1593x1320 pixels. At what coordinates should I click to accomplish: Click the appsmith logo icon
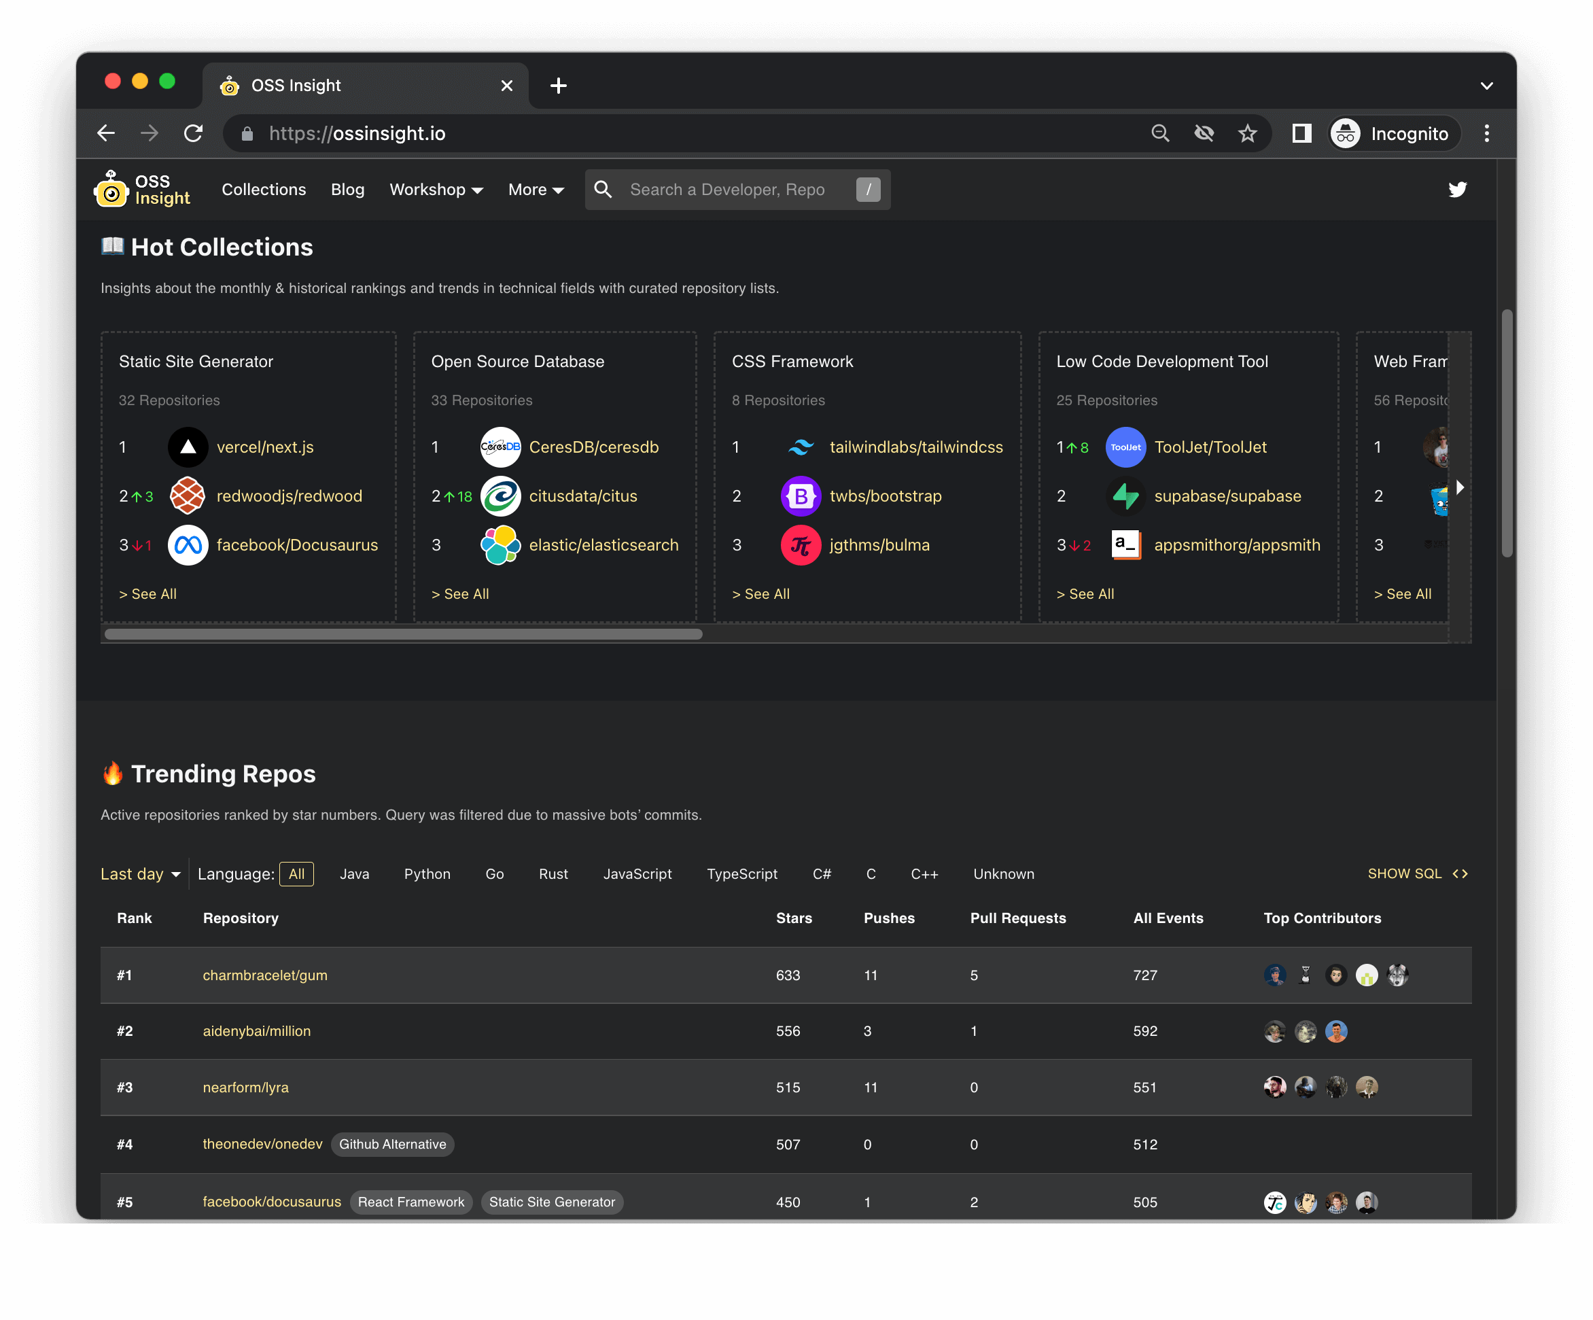[x=1125, y=545]
